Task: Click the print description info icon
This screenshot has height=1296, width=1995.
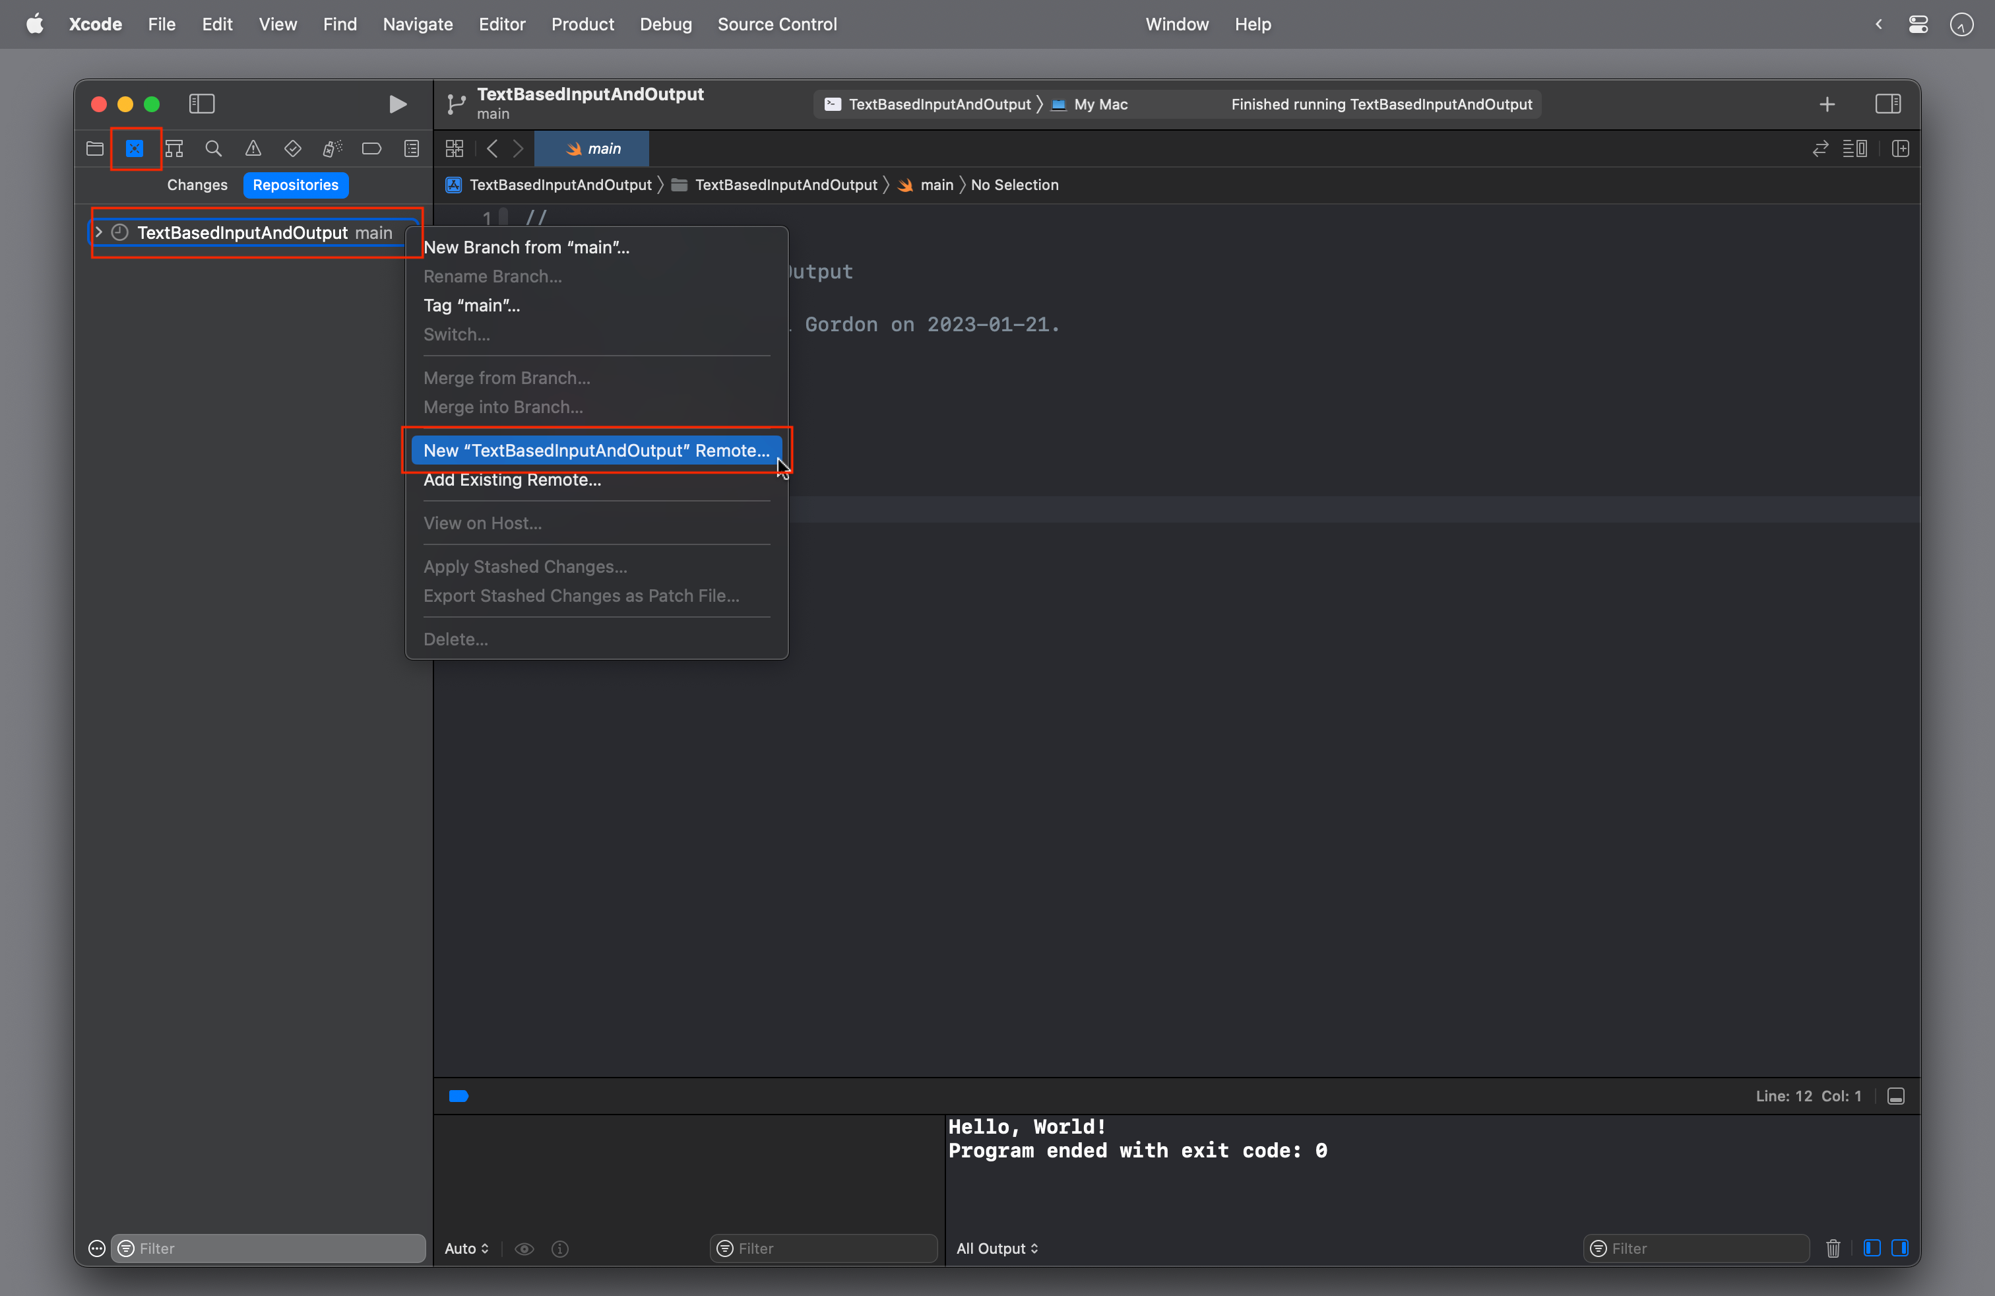Action: (560, 1249)
